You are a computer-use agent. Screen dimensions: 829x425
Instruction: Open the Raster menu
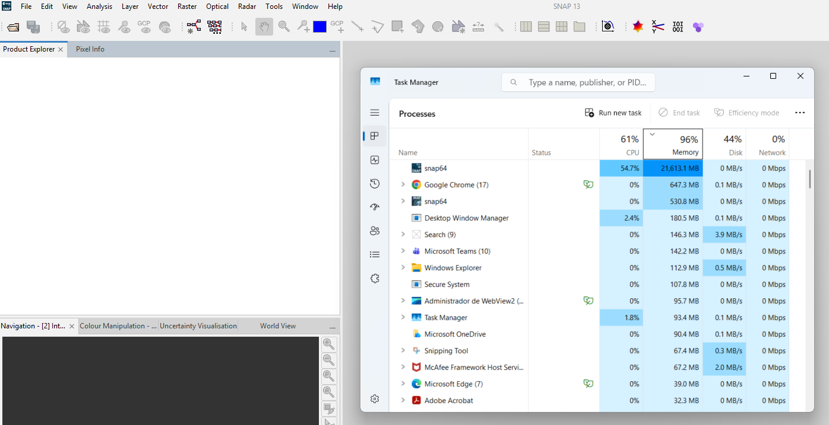[187, 7]
